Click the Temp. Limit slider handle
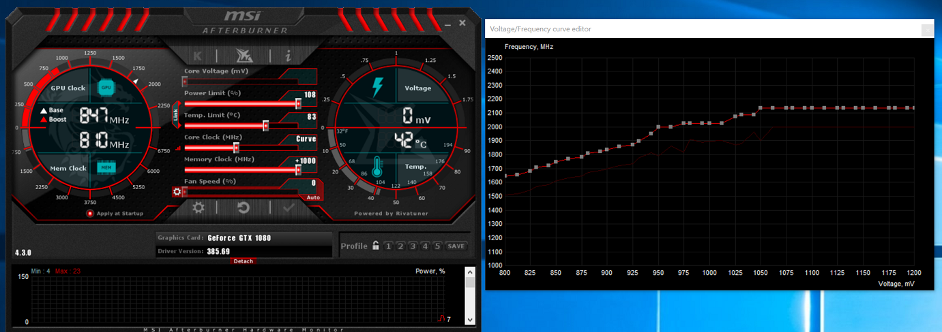942x332 pixels. point(265,125)
